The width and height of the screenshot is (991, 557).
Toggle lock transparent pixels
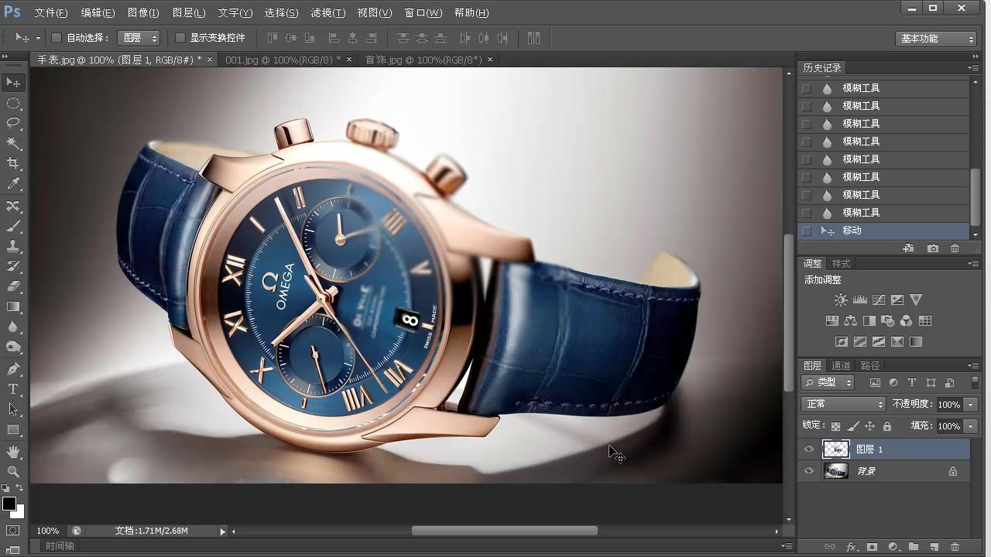point(835,426)
